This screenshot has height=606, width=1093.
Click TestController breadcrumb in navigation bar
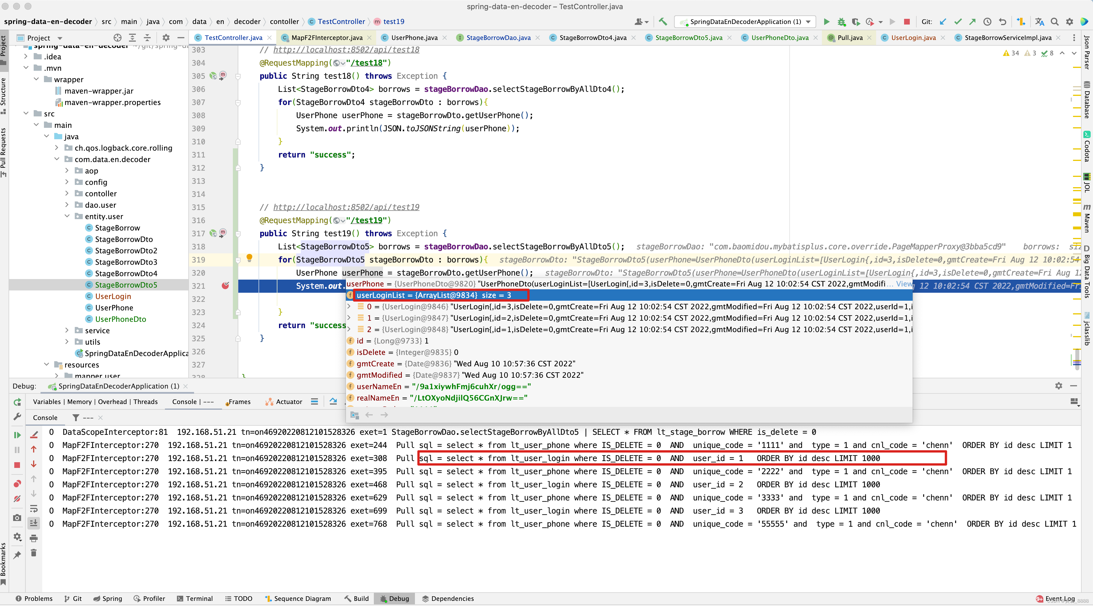(x=336, y=21)
